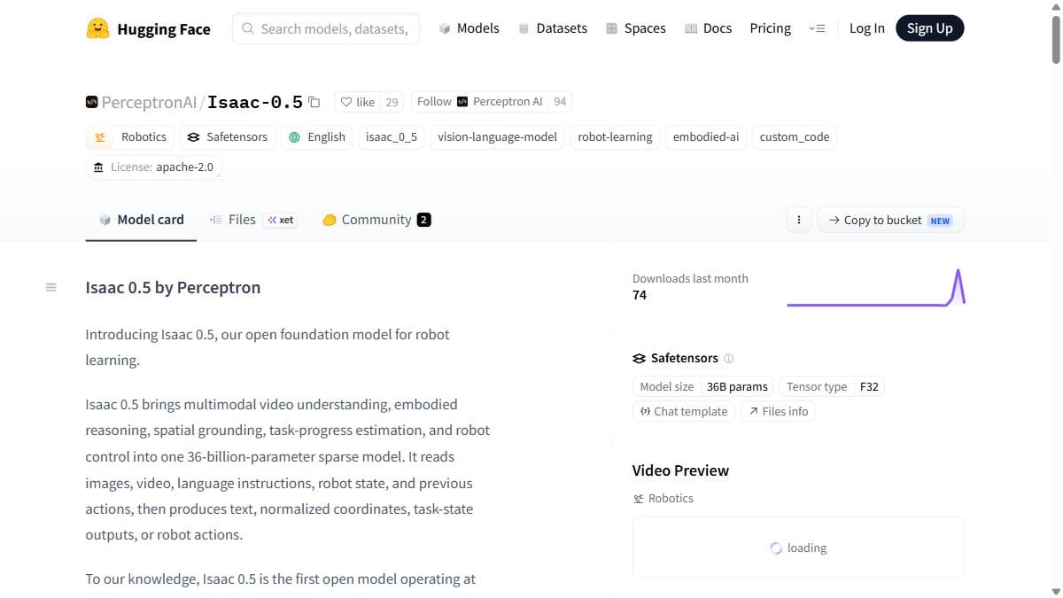Click the Community discussions count badge 2
This screenshot has height=598, width=1063.
coord(423,220)
